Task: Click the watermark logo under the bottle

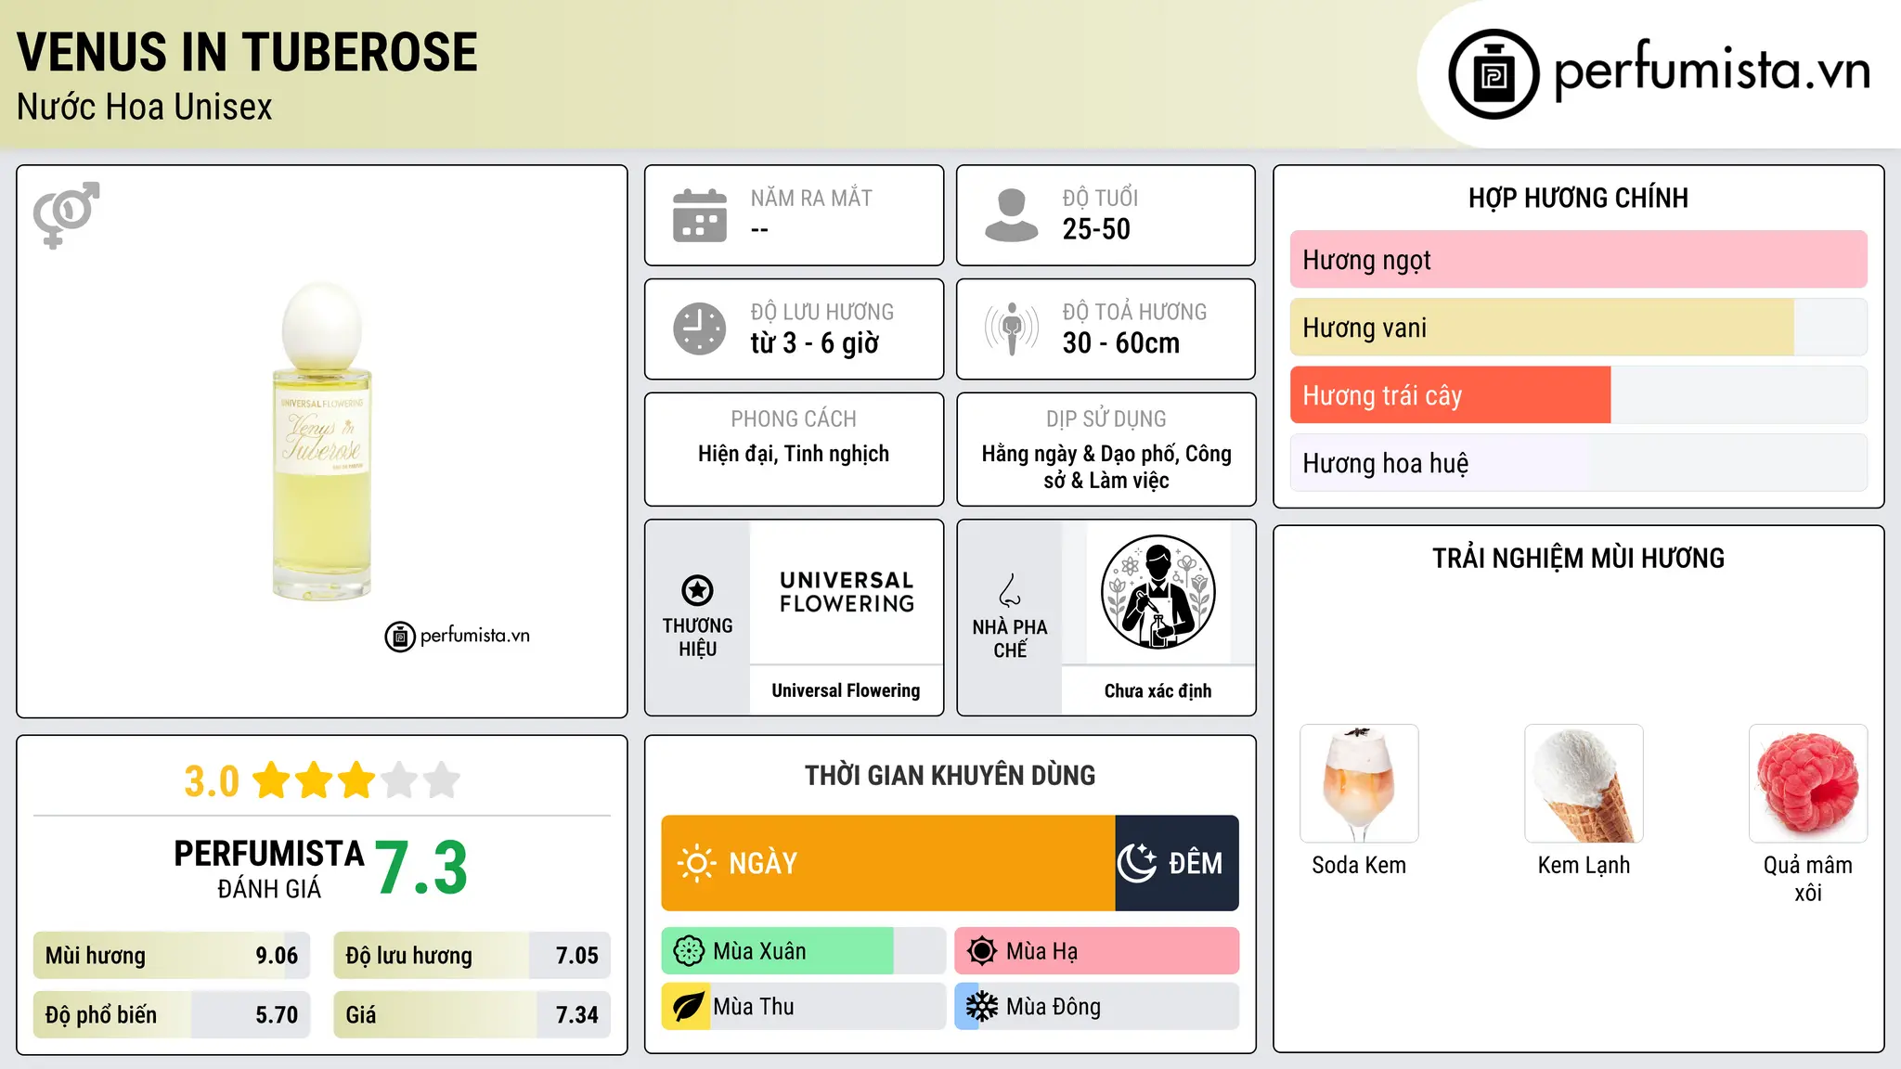Action: (x=458, y=637)
